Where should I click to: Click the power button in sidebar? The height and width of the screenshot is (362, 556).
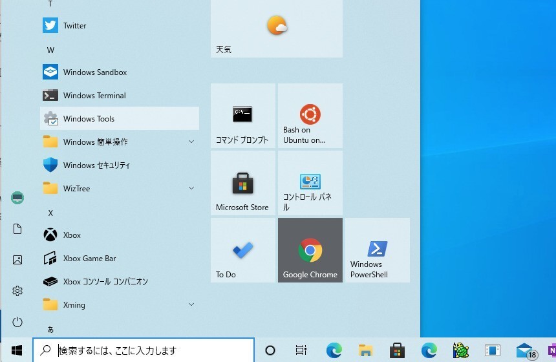tap(17, 322)
